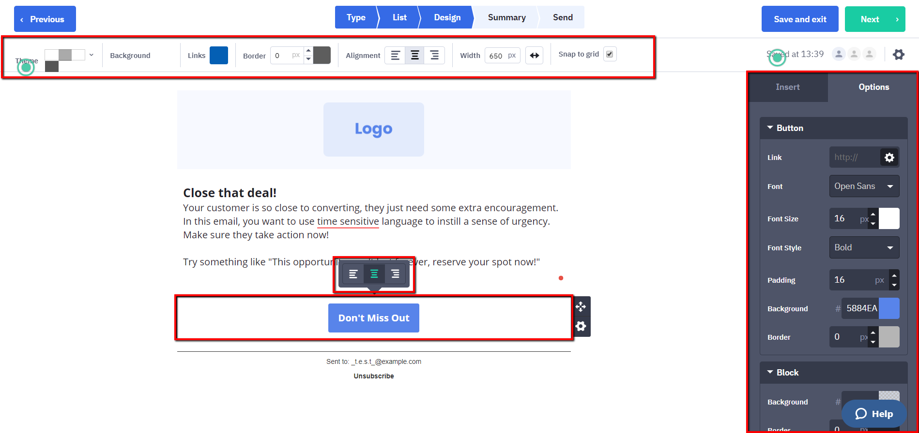Go to Send step
Screen dimensions: 919x433
563,17
